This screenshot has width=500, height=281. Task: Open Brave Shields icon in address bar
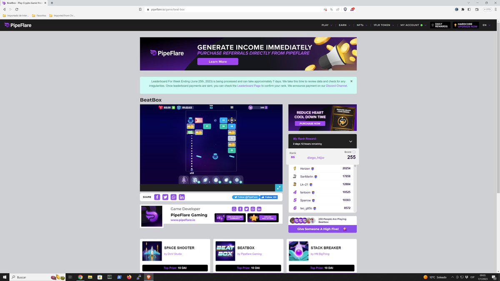345,9
